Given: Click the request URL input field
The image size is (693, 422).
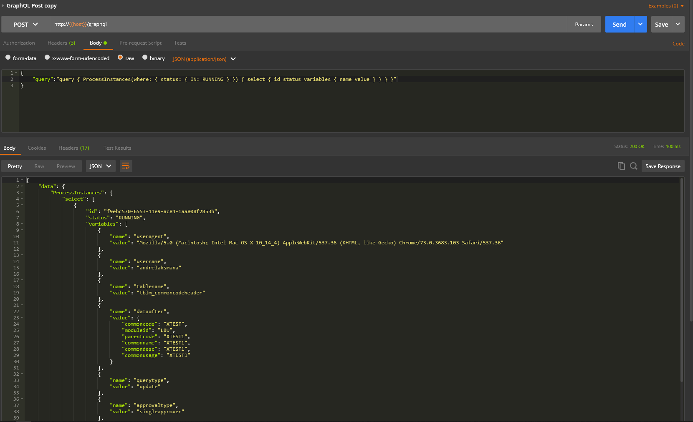Looking at the screenshot, I should pos(308,24).
